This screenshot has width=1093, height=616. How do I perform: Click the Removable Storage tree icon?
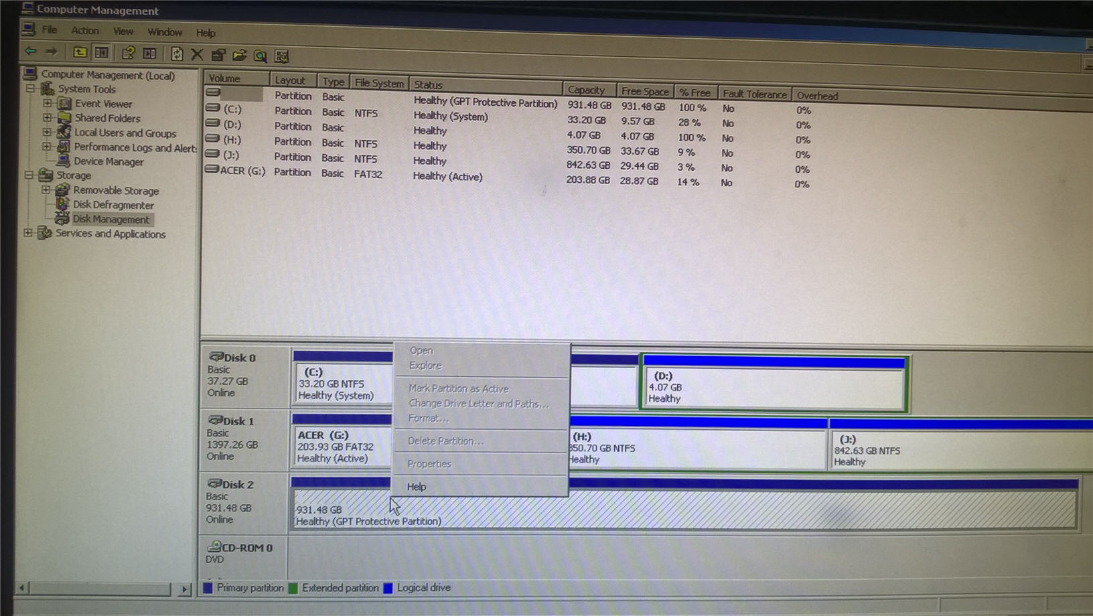point(62,189)
